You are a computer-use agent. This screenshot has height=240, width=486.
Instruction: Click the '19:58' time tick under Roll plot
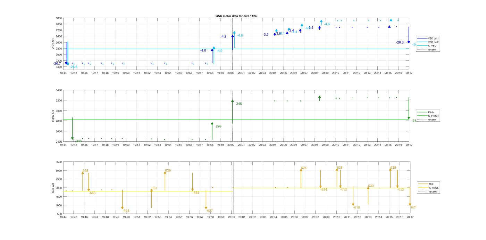210,217
